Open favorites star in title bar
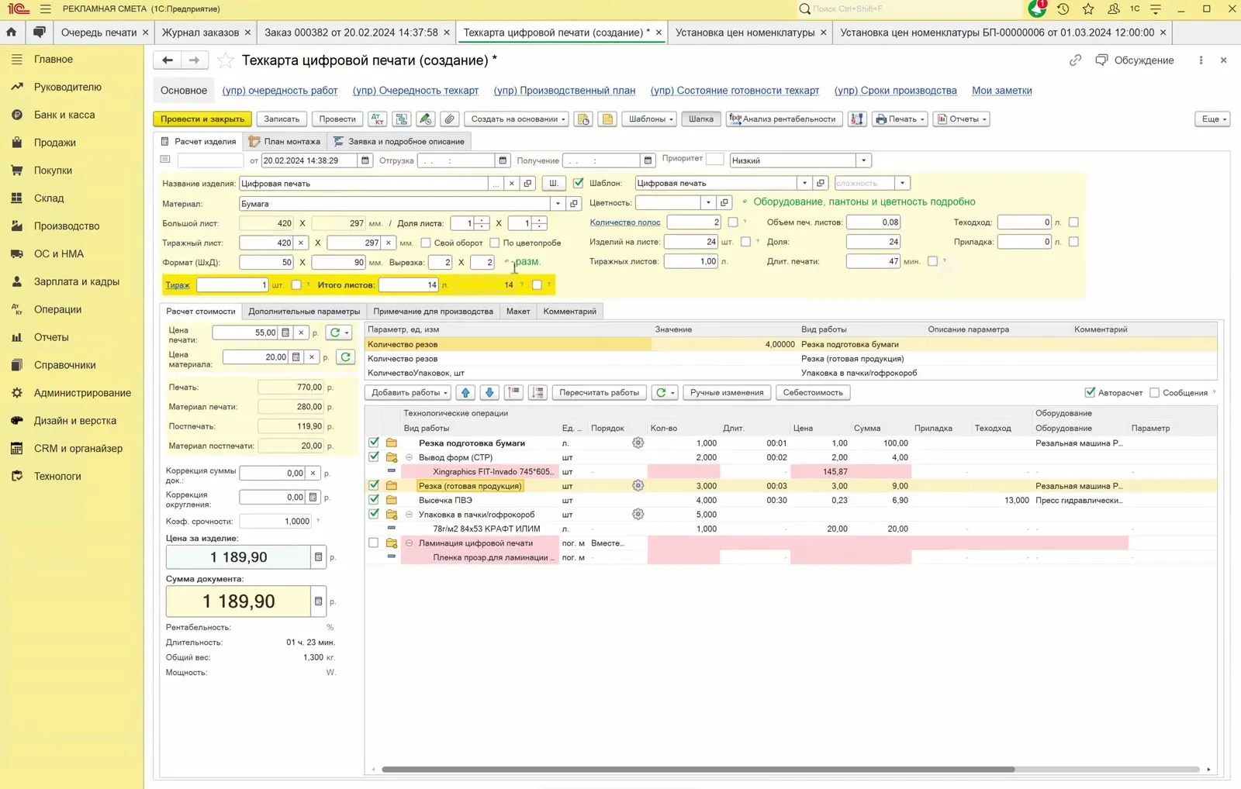Screen dimensions: 1241x789 pos(1088,9)
